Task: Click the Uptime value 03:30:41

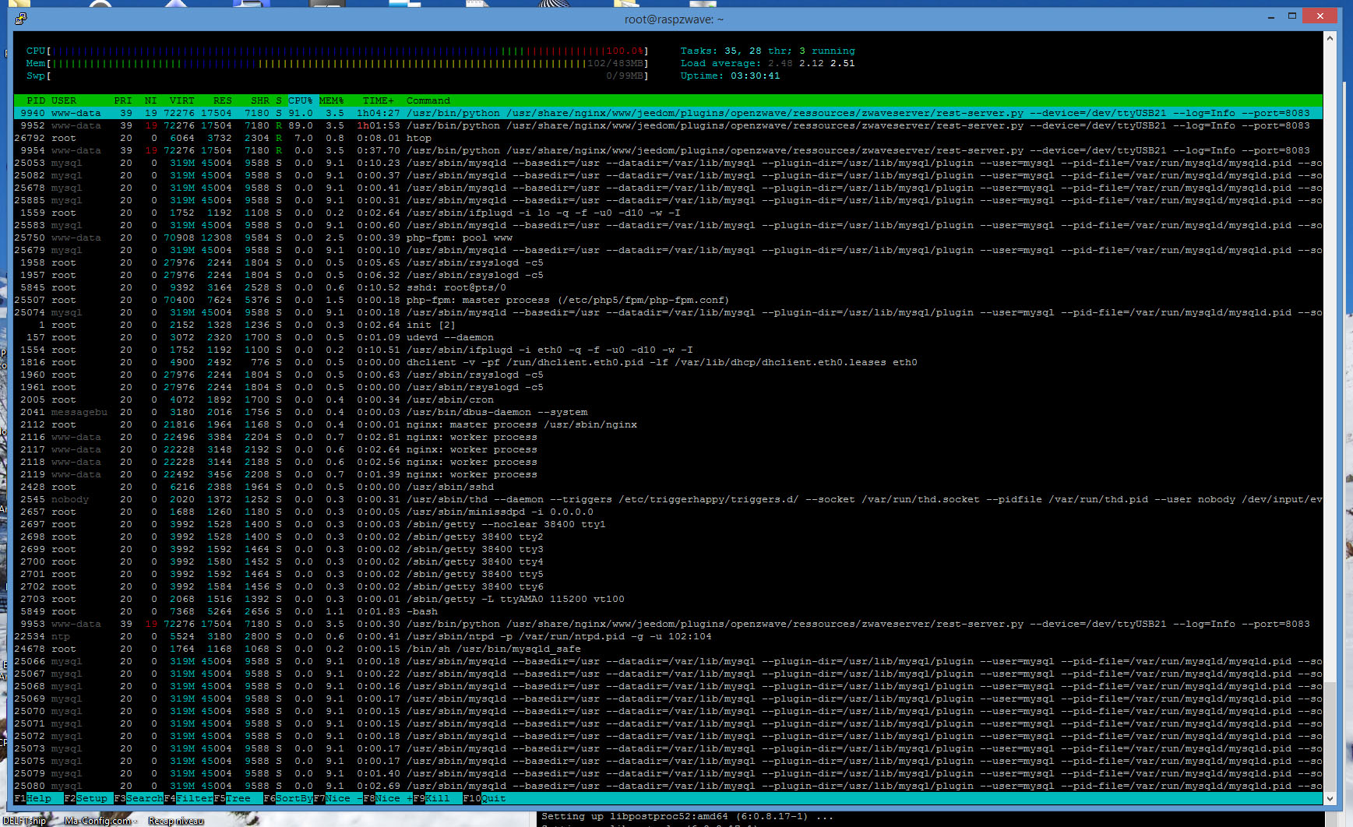Action: pyautogui.click(x=755, y=76)
